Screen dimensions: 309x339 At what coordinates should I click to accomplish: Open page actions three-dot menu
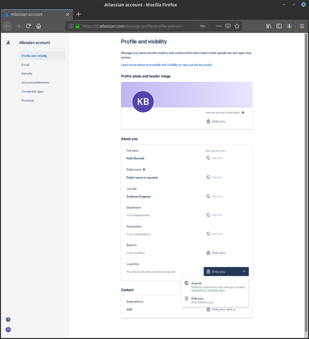219,26
